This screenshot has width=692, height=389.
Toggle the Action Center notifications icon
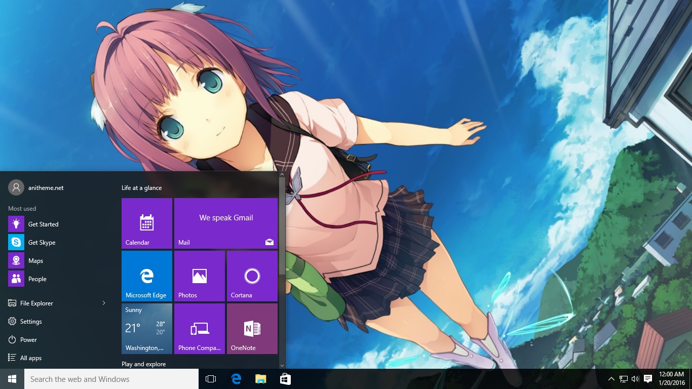coord(647,379)
